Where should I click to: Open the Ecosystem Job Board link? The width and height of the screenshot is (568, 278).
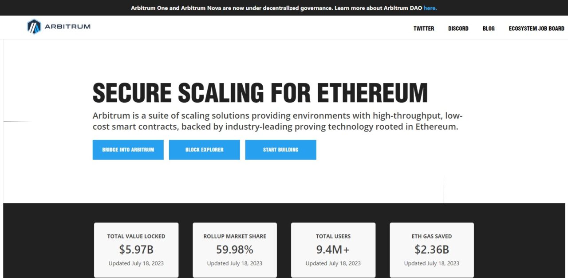(x=536, y=28)
